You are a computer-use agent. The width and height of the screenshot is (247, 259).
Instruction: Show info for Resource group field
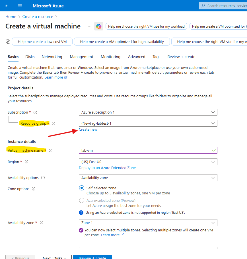click(x=53, y=124)
